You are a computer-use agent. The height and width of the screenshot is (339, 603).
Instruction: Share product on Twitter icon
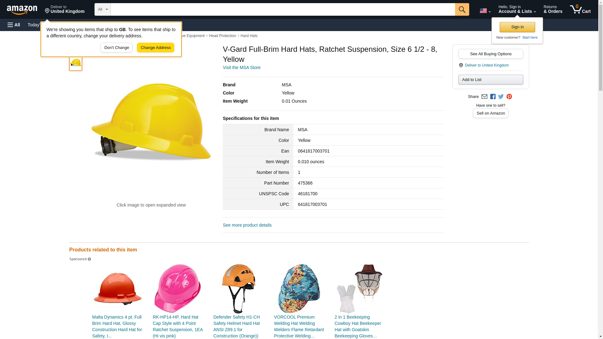[x=501, y=97]
